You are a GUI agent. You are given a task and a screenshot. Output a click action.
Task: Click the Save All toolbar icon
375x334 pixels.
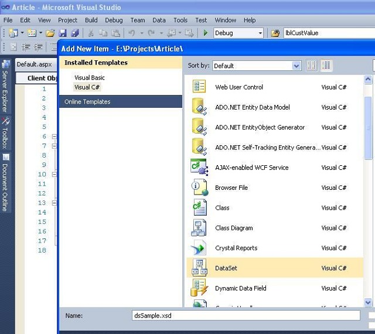74,33
